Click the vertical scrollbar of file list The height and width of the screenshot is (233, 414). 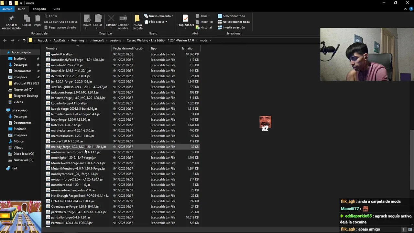tap(411, 160)
